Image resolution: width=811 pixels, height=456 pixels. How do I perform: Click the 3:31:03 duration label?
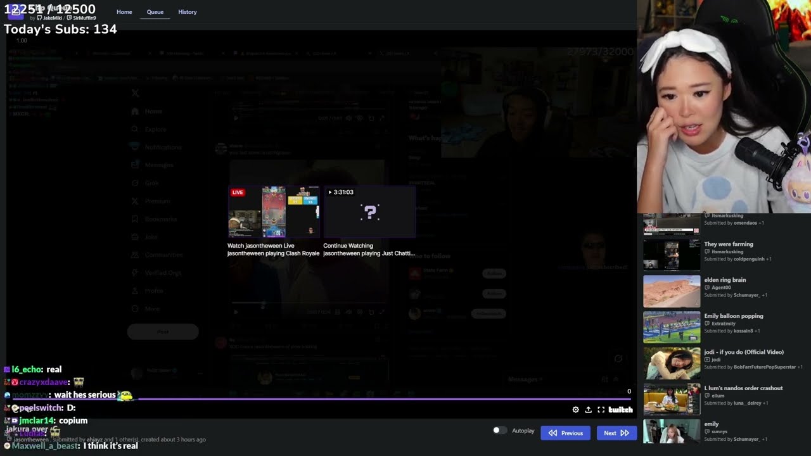coord(340,192)
